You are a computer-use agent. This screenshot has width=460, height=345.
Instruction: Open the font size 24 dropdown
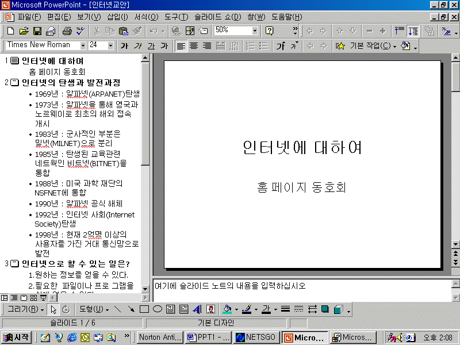[x=111, y=45]
